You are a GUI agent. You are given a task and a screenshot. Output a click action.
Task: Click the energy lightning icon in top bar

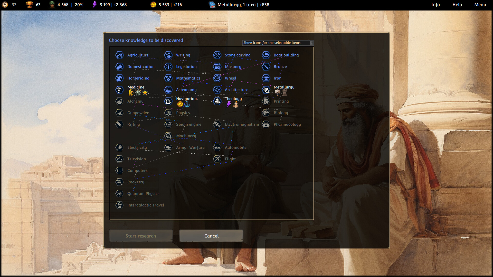(94, 4)
